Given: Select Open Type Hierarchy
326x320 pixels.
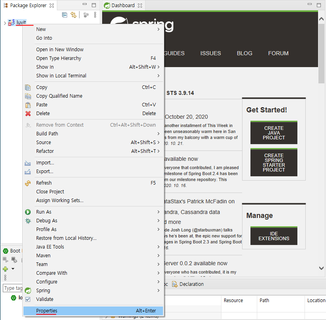Looking at the screenshot, I should (93, 58).
